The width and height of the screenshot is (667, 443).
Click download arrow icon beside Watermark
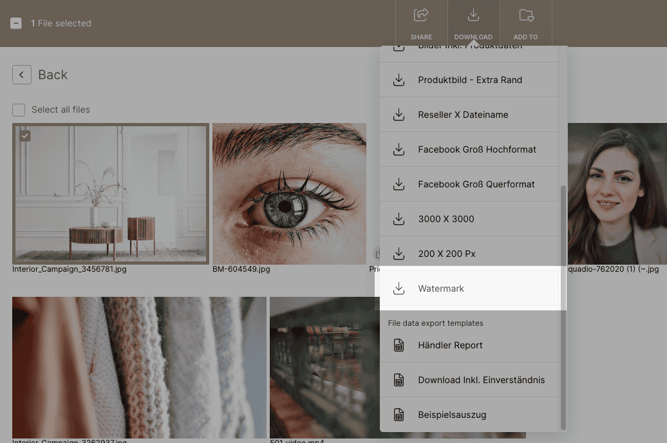399,288
